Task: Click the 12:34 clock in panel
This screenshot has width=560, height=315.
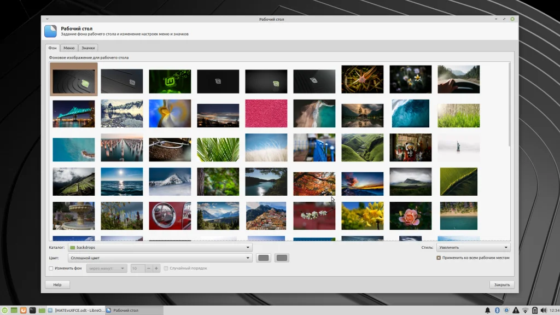Action: (555, 311)
